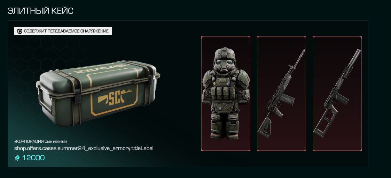Click the currency icon beside 12000
The image size is (391, 178).
click(17, 158)
